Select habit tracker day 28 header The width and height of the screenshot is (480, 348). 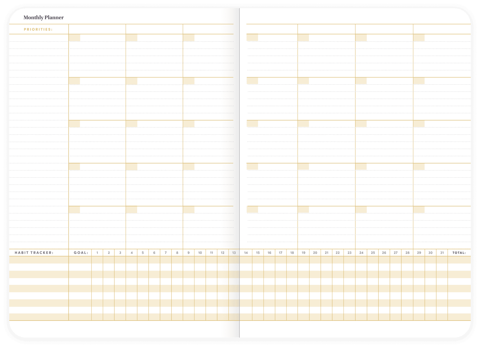[x=408, y=253]
